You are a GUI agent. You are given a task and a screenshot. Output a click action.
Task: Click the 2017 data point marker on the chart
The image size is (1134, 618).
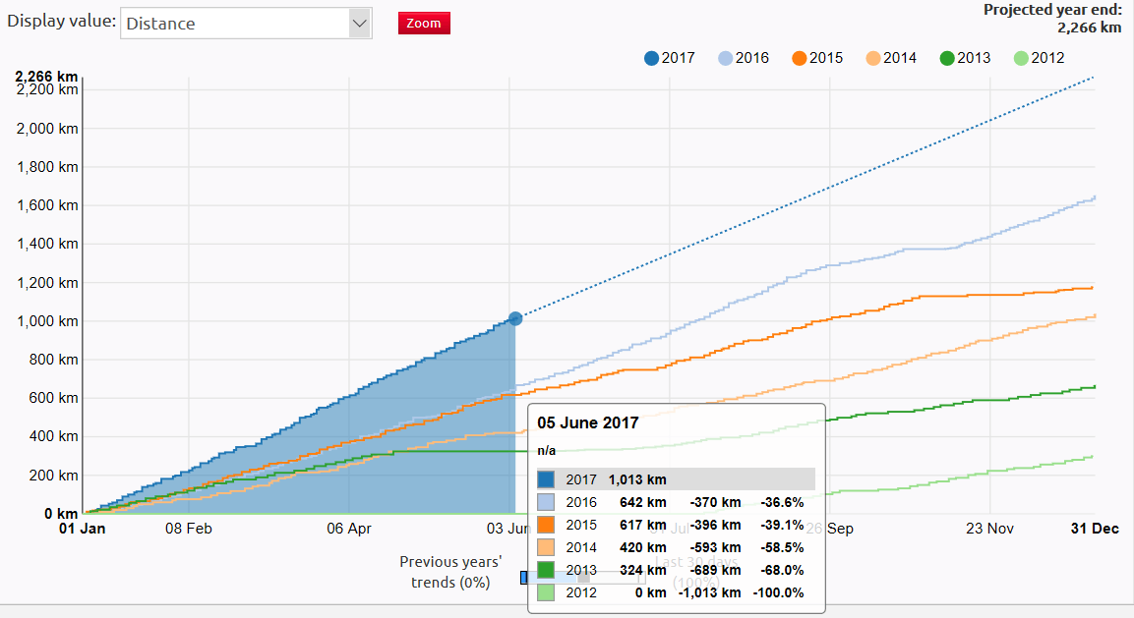click(513, 317)
